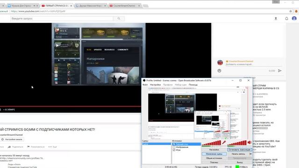Click the red video progress bar

pos(71,106)
